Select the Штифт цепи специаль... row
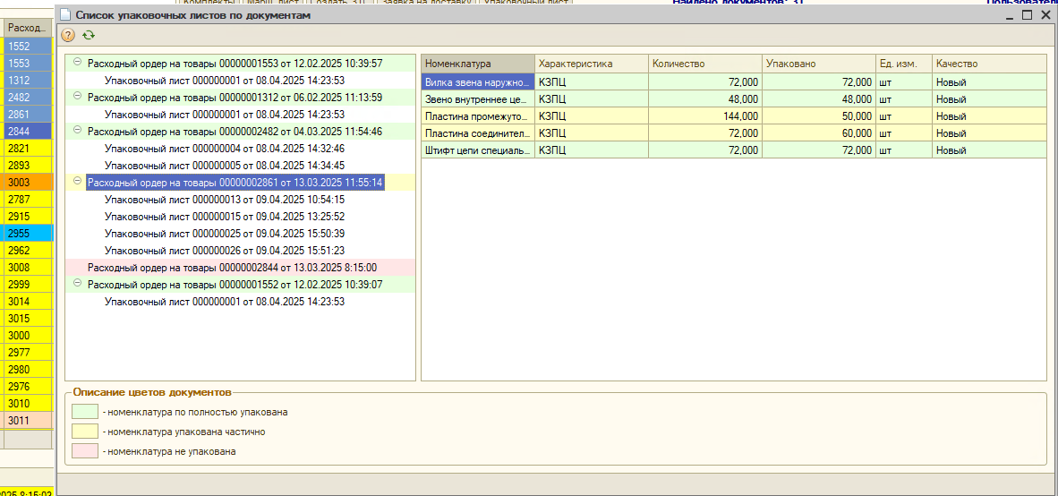This screenshot has height=496, width=1058. pos(734,150)
